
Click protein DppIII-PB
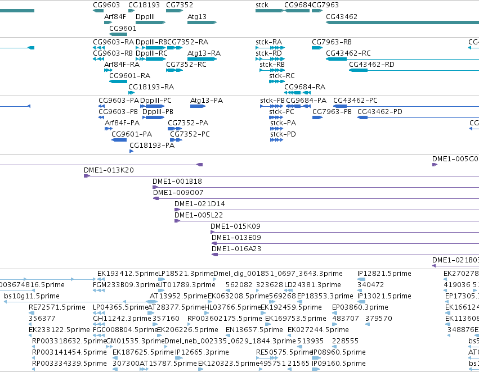[153, 117]
